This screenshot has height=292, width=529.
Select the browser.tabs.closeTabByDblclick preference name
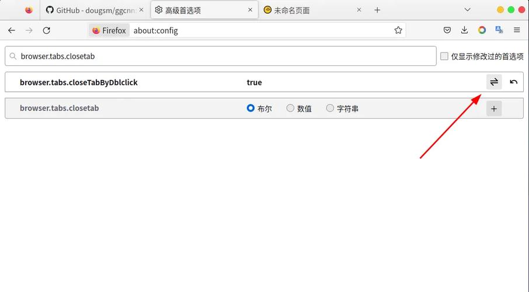(x=79, y=82)
